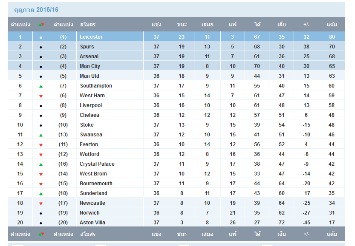The image size is (355, 246).
Task: Click the up/down arrows icon in top header
Action: pyautogui.click(x=41, y=25)
